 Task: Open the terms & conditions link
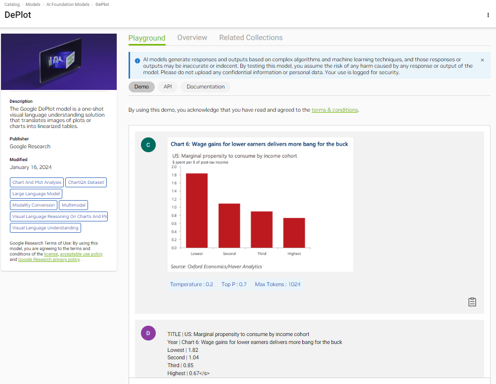click(x=334, y=110)
